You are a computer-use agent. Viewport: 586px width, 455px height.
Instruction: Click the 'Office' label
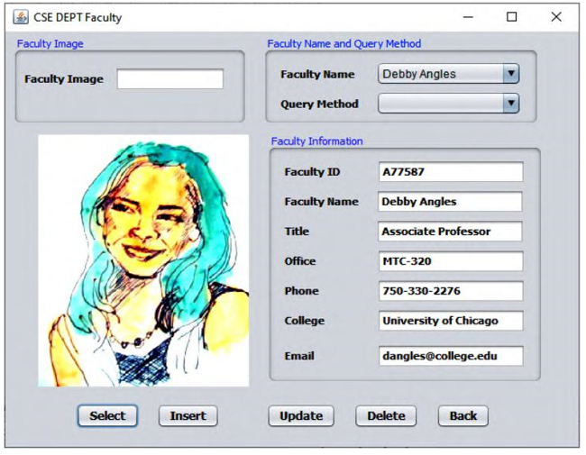point(300,261)
